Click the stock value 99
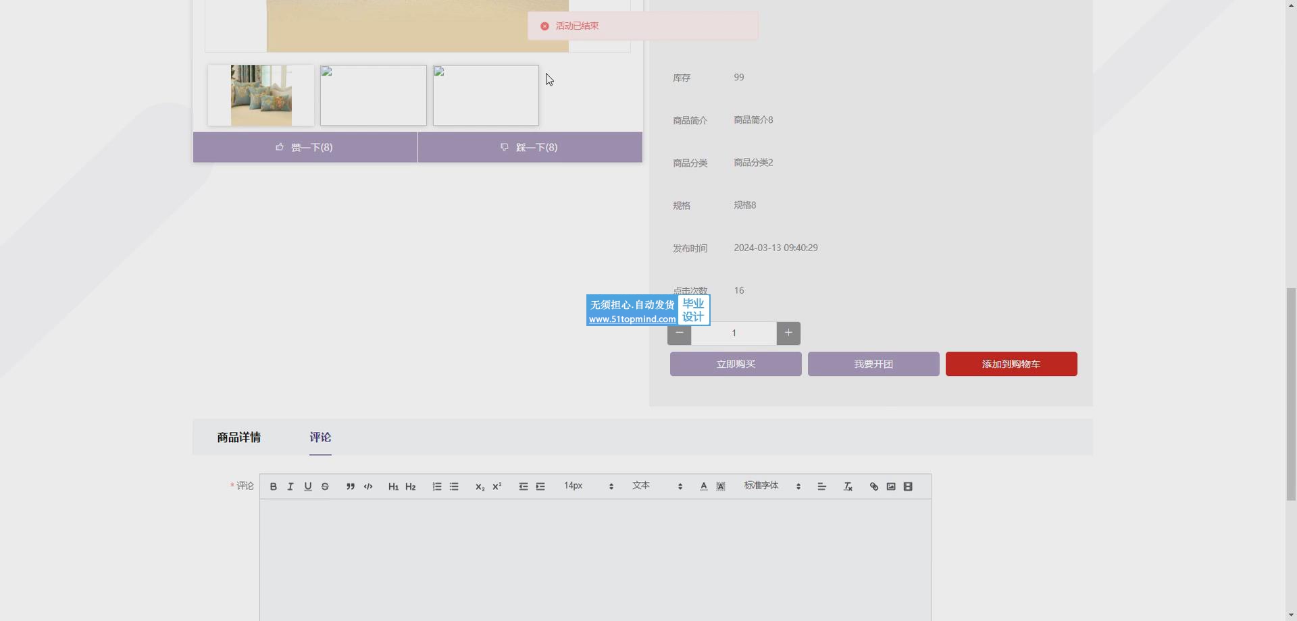This screenshot has height=621, width=1297. [x=739, y=78]
